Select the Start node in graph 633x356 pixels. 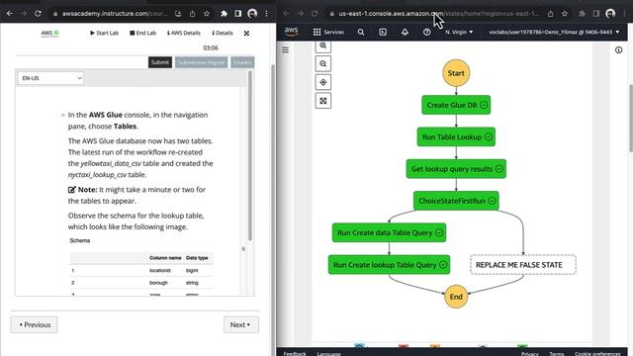456,73
